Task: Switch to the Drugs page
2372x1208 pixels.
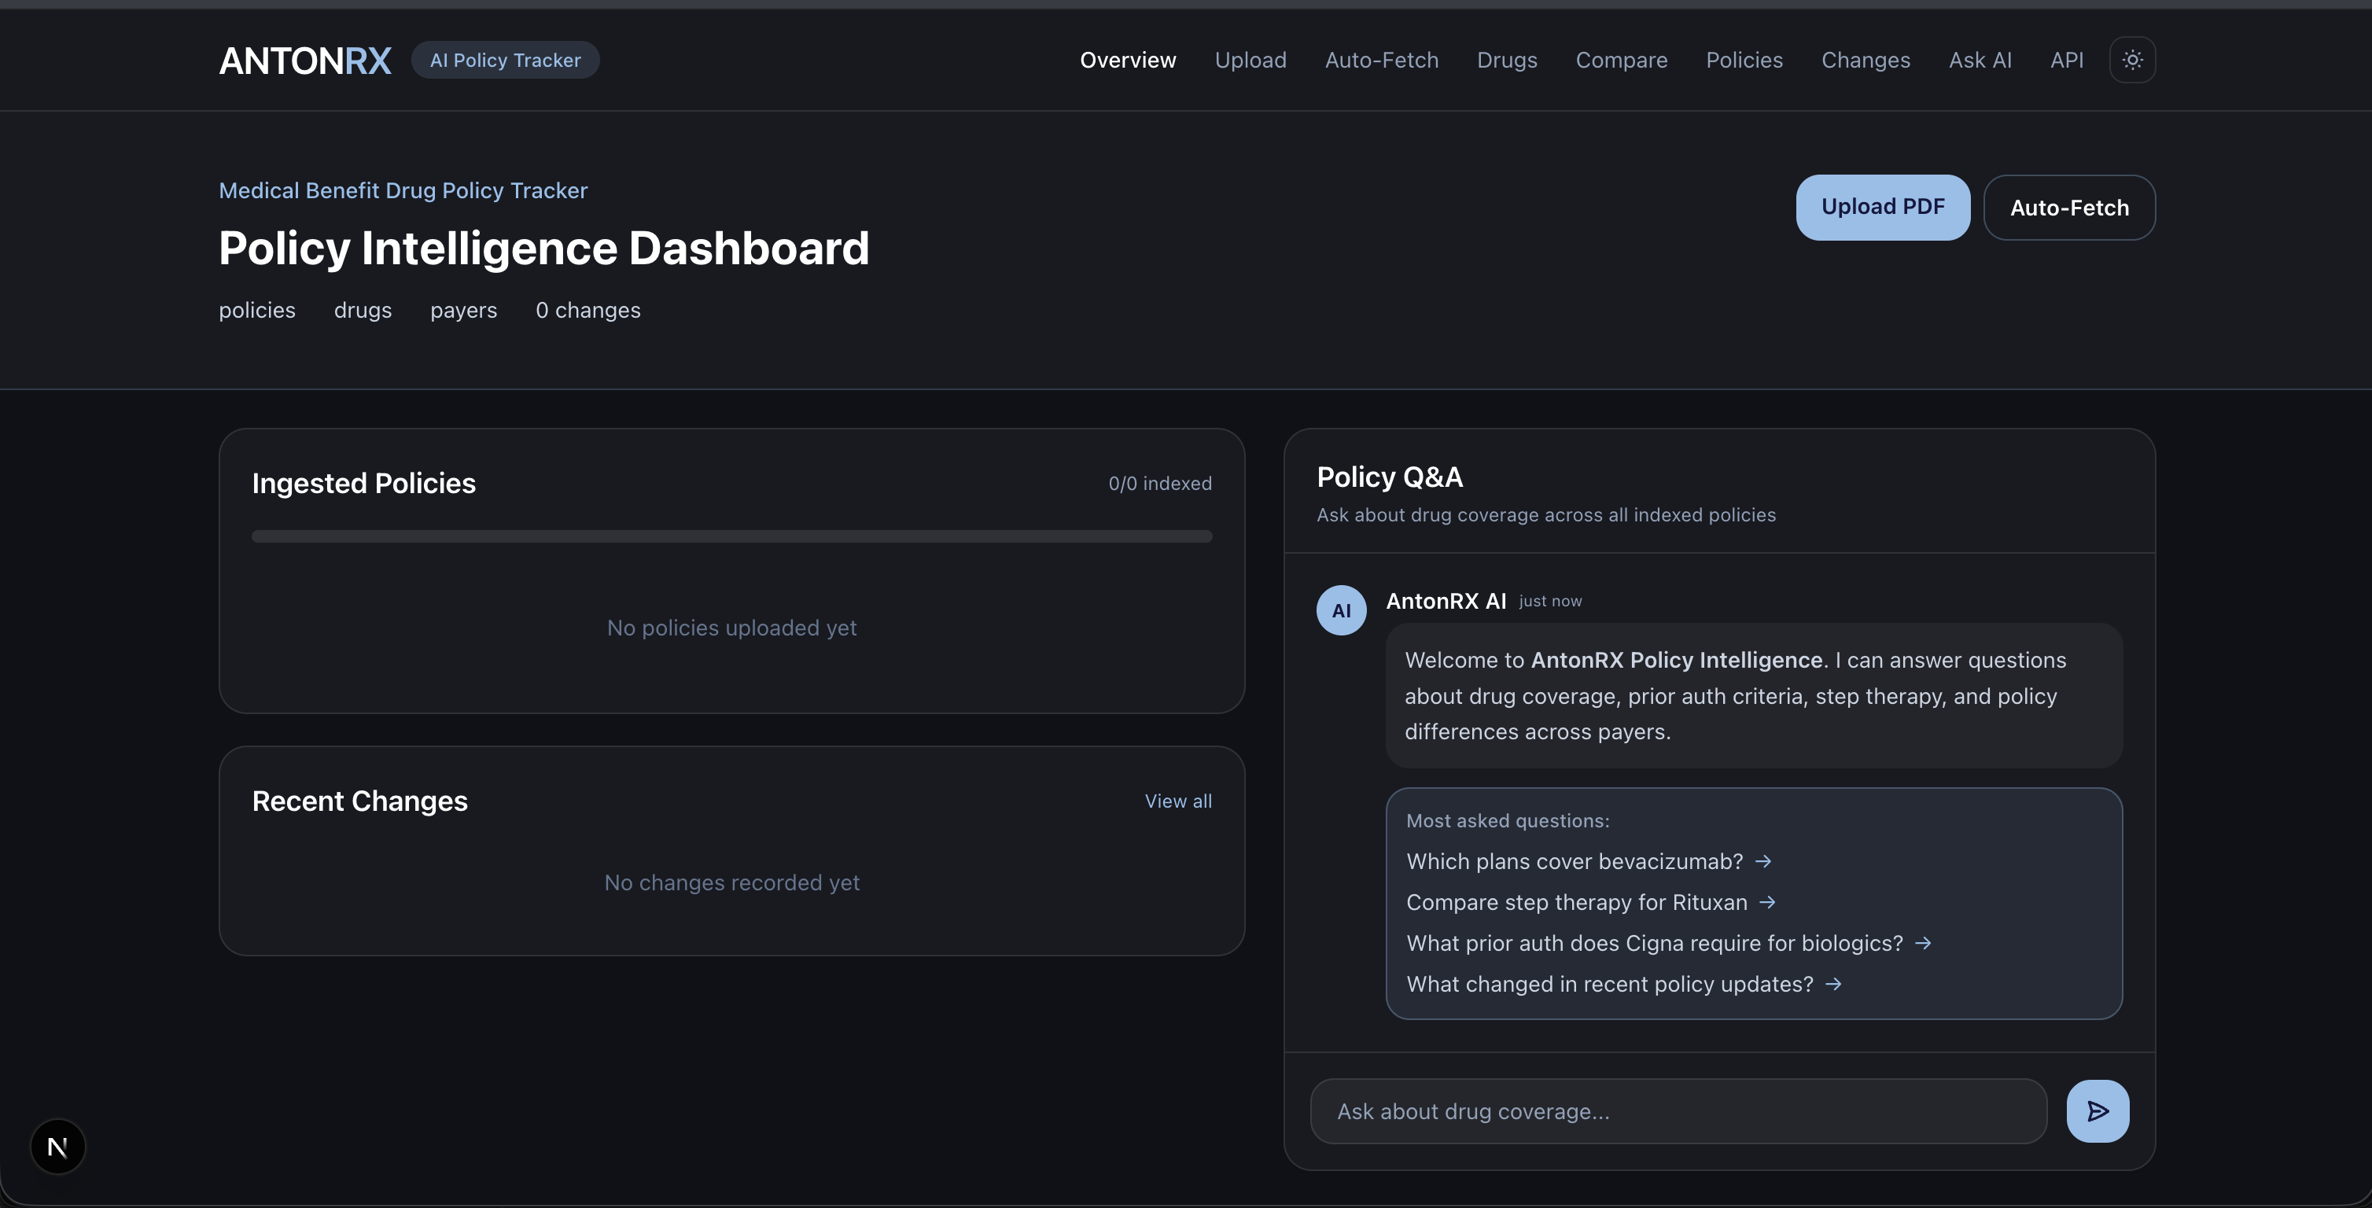Action: [x=1506, y=60]
